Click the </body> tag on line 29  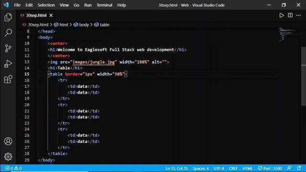[46, 160]
